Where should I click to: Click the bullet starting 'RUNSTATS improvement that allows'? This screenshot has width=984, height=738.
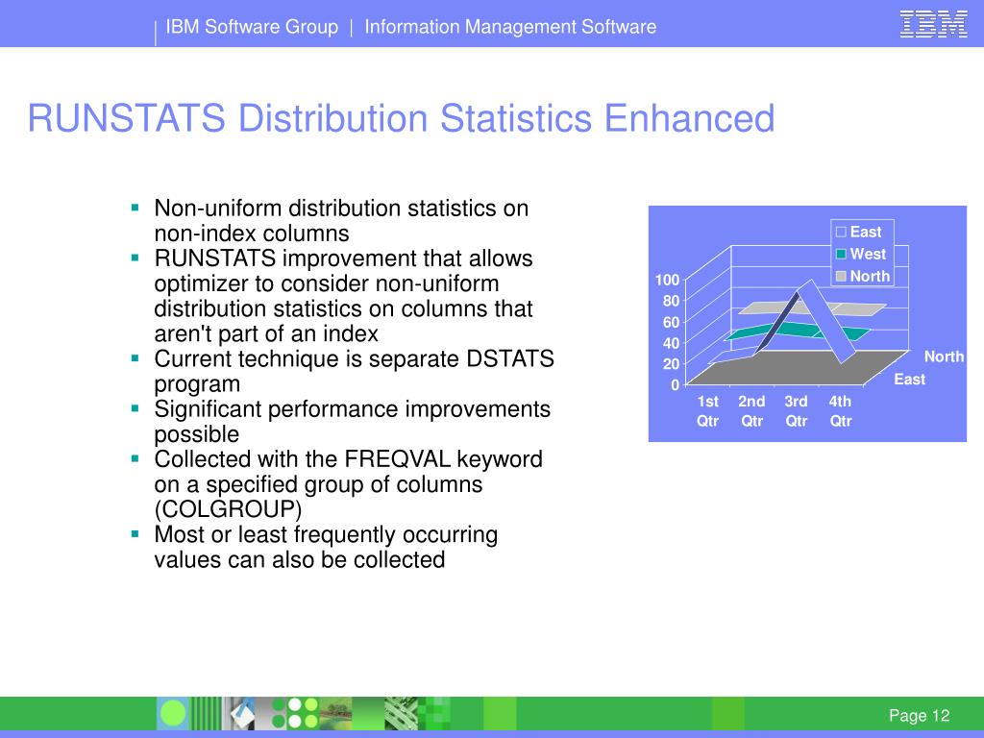(x=343, y=296)
